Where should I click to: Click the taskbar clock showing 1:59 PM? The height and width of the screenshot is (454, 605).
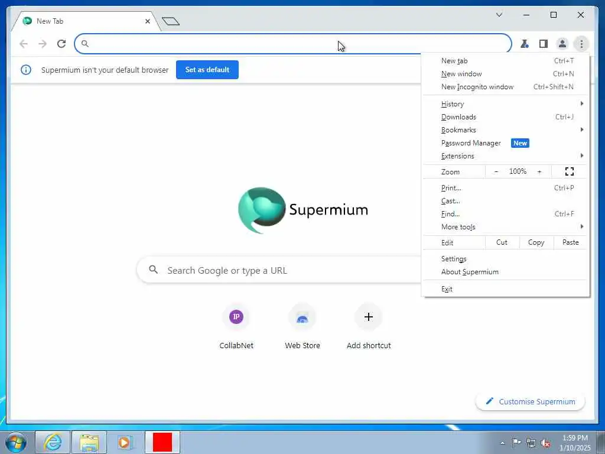click(575, 443)
